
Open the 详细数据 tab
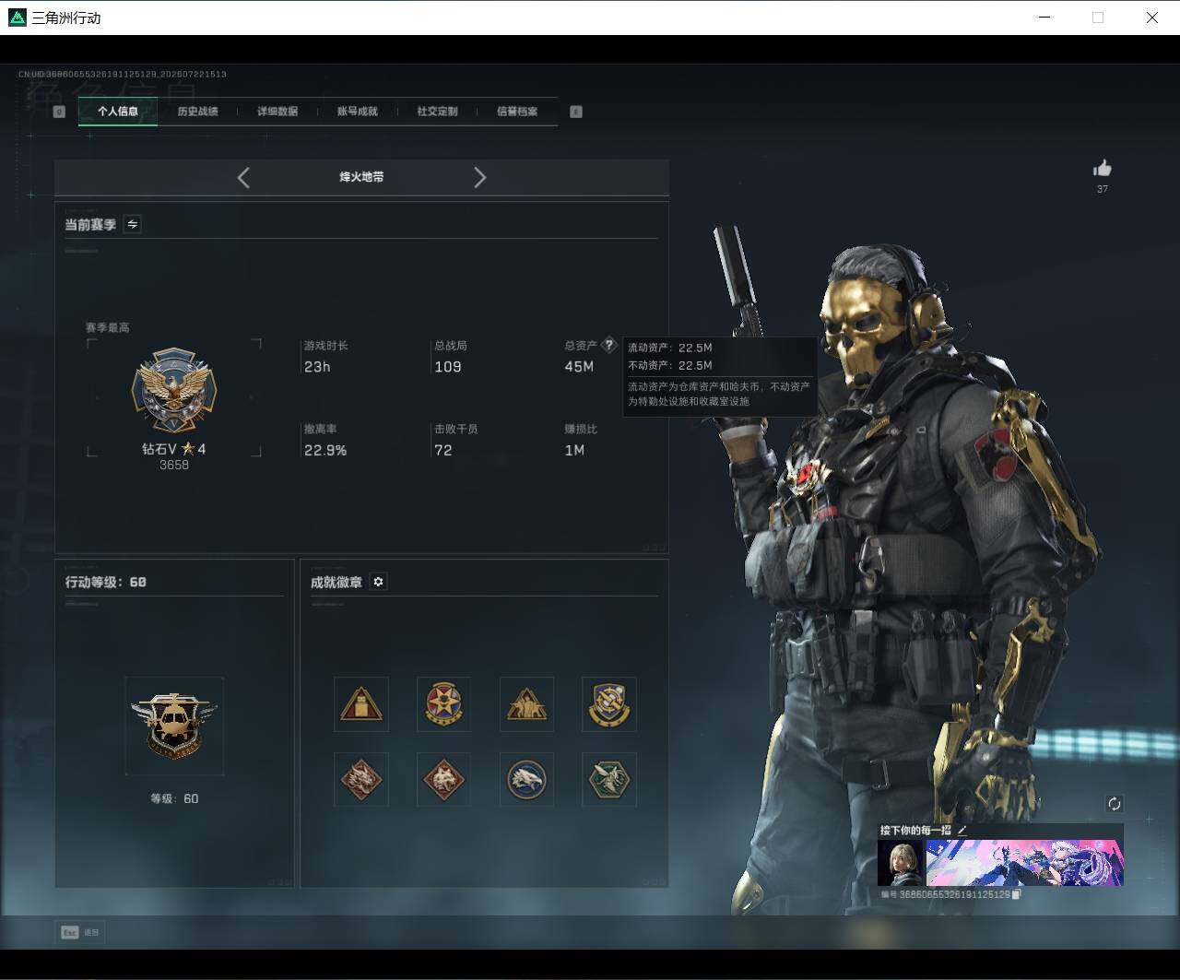277,112
